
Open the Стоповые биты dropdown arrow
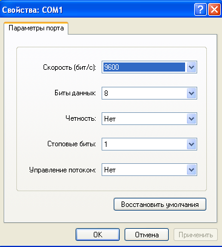191,144
